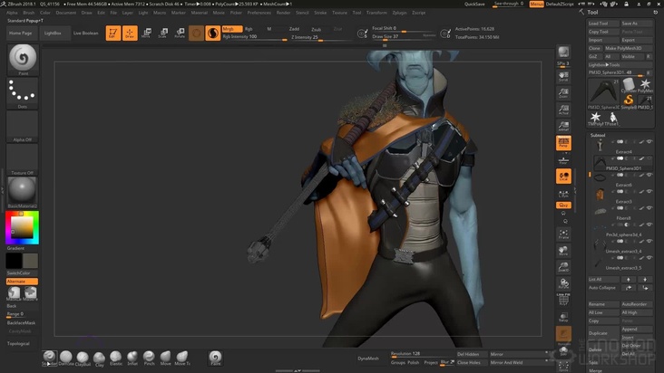664x373 pixels.
Task: Enable the Zadd sculpt mode
Action: click(294, 29)
